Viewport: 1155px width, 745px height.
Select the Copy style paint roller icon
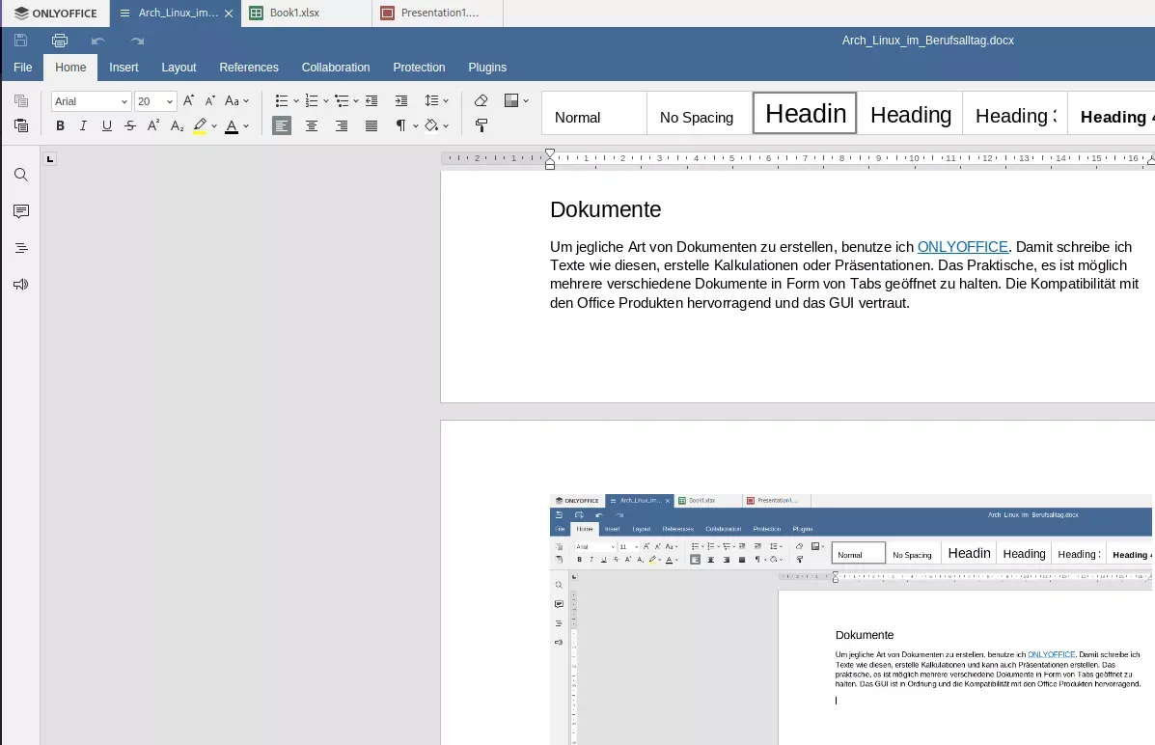tap(481, 126)
